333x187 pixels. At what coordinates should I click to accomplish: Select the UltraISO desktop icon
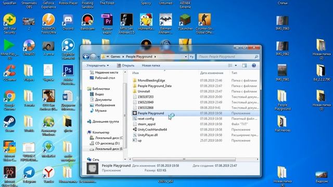29,47
